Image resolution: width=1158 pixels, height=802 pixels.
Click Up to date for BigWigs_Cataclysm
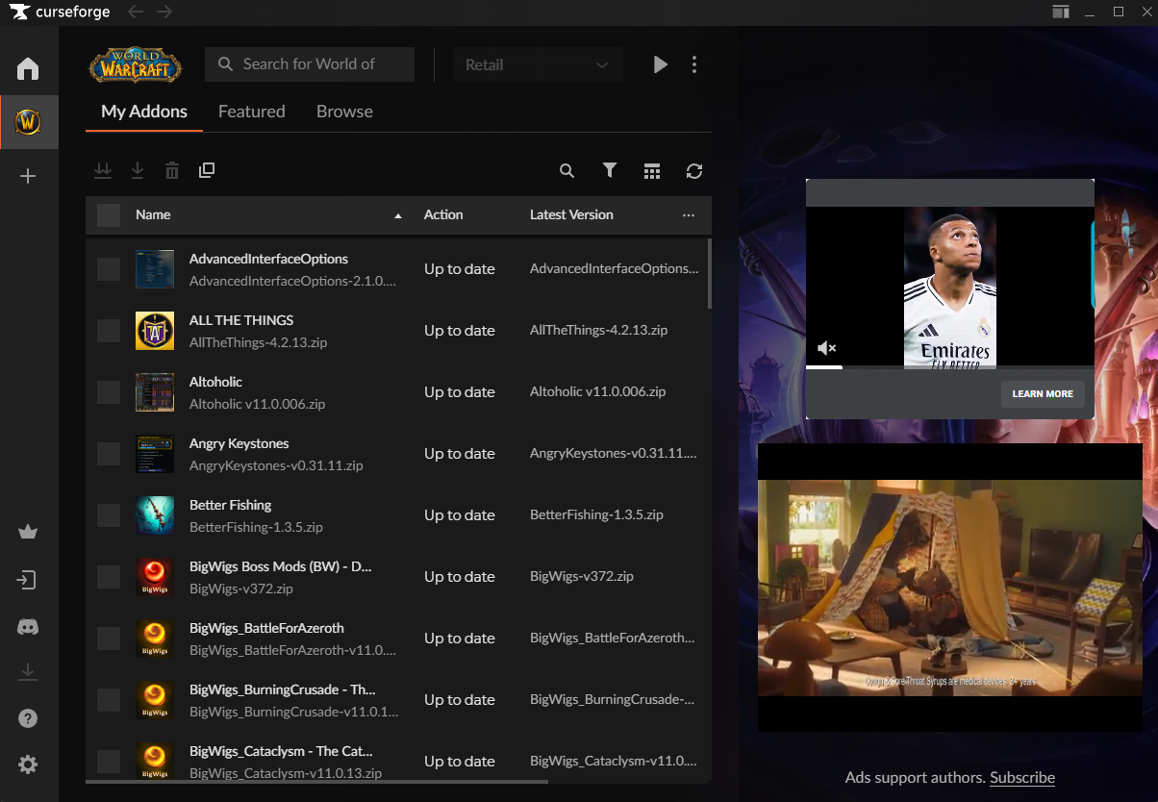[x=460, y=762]
